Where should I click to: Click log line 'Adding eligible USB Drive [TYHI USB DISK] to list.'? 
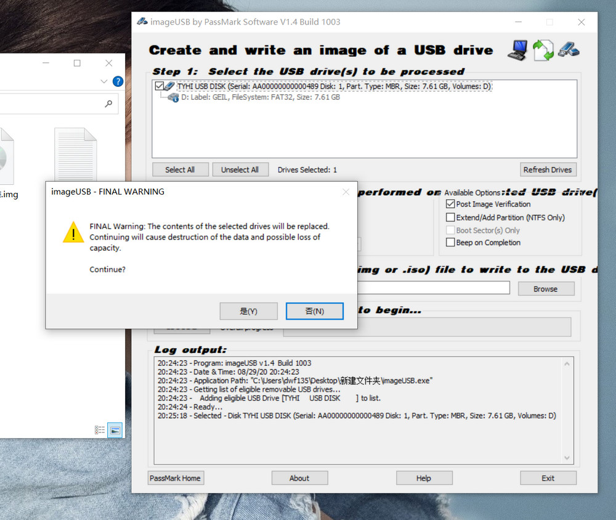[x=269, y=398]
